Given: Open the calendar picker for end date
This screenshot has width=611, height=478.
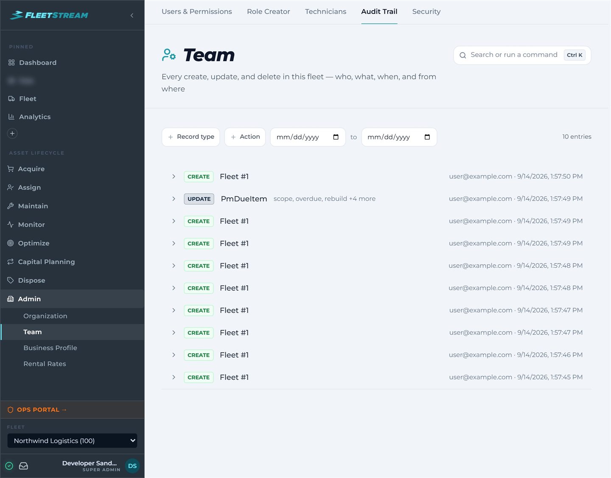Looking at the screenshot, I should [x=427, y=137].
